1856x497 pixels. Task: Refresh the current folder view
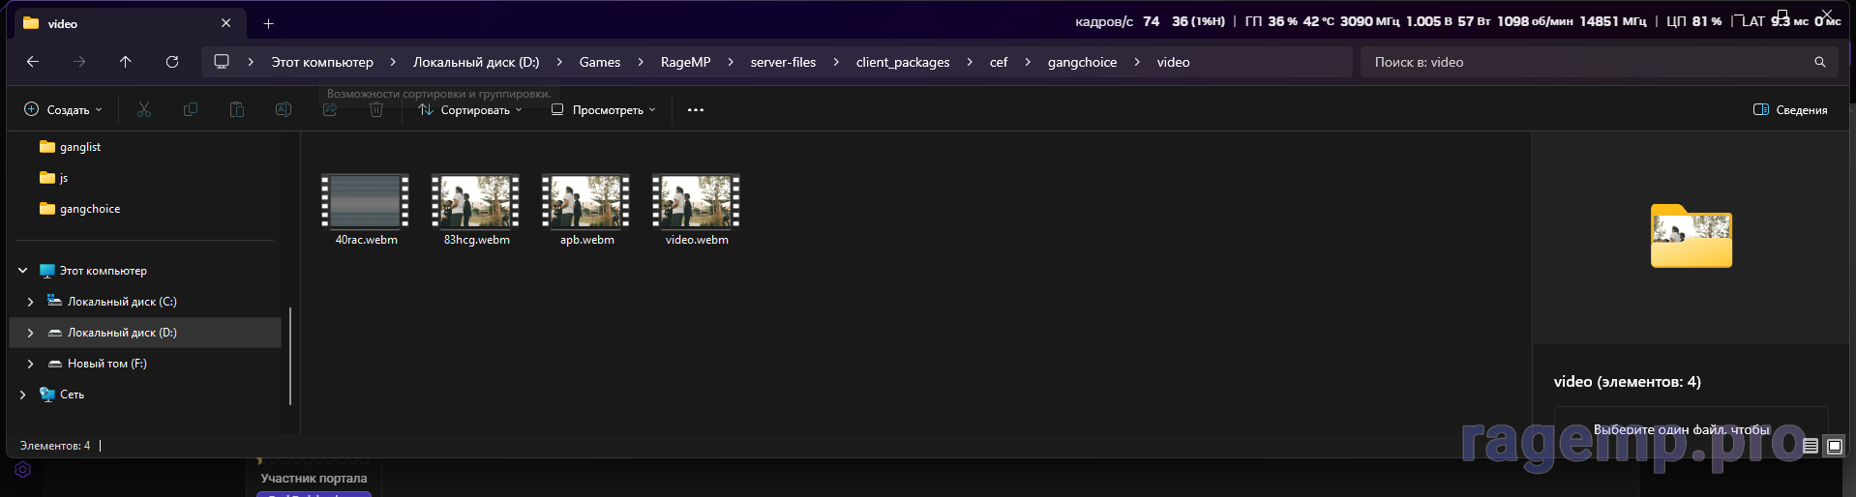(x=172, y=62)
